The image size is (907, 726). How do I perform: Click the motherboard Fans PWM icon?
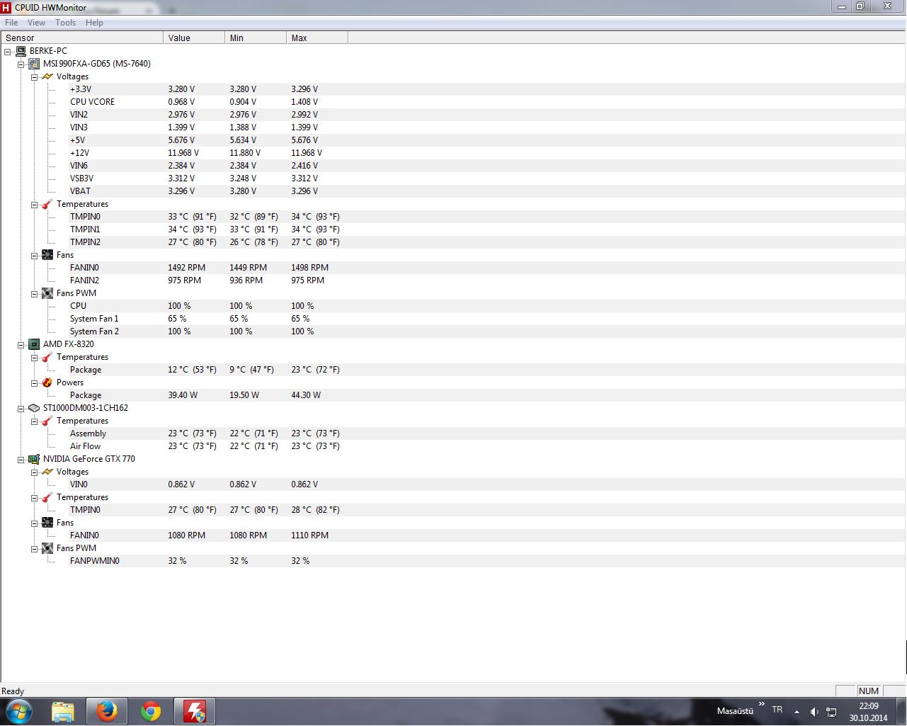point(47,293)
